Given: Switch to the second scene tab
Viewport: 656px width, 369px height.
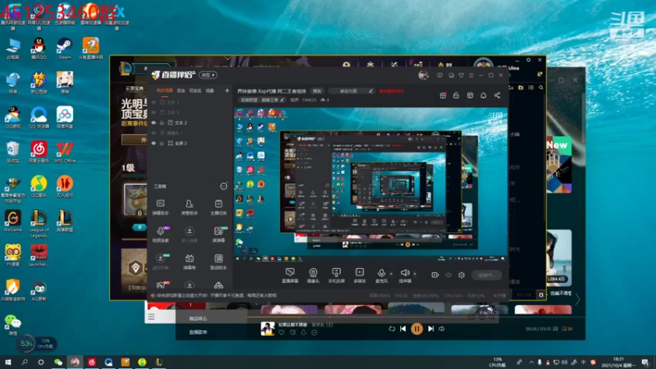Looking at the screenshot, I should (x=180, y=90).
